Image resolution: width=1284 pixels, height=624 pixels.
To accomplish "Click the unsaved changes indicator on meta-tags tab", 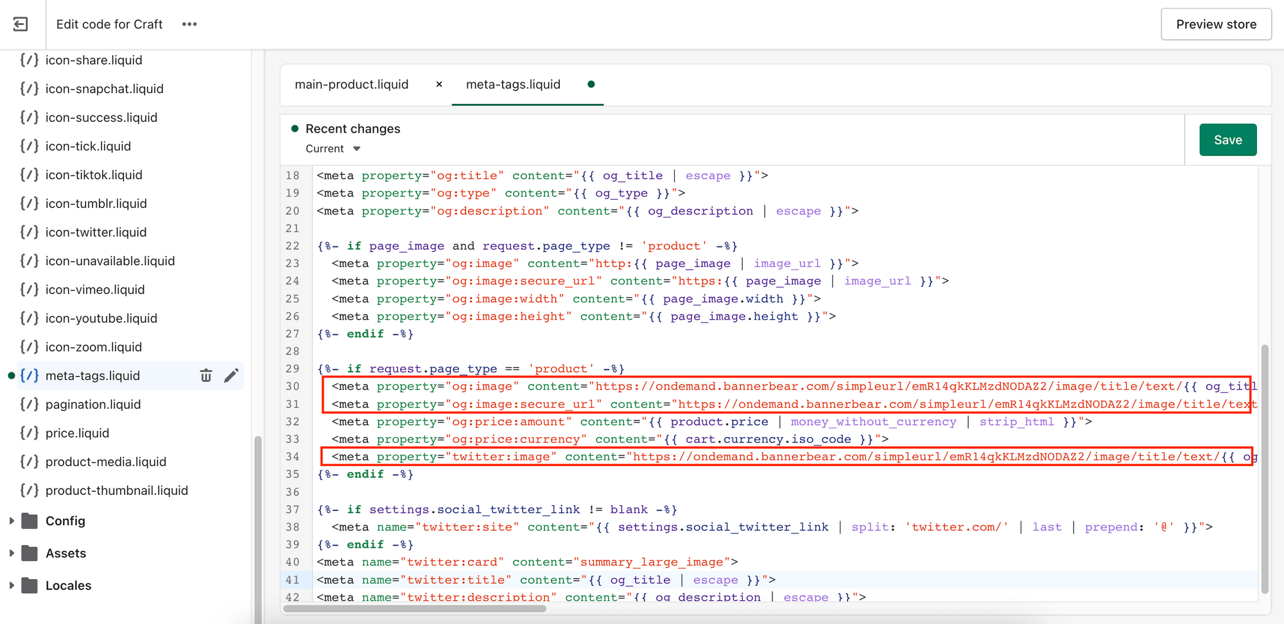I will [591, 84].
